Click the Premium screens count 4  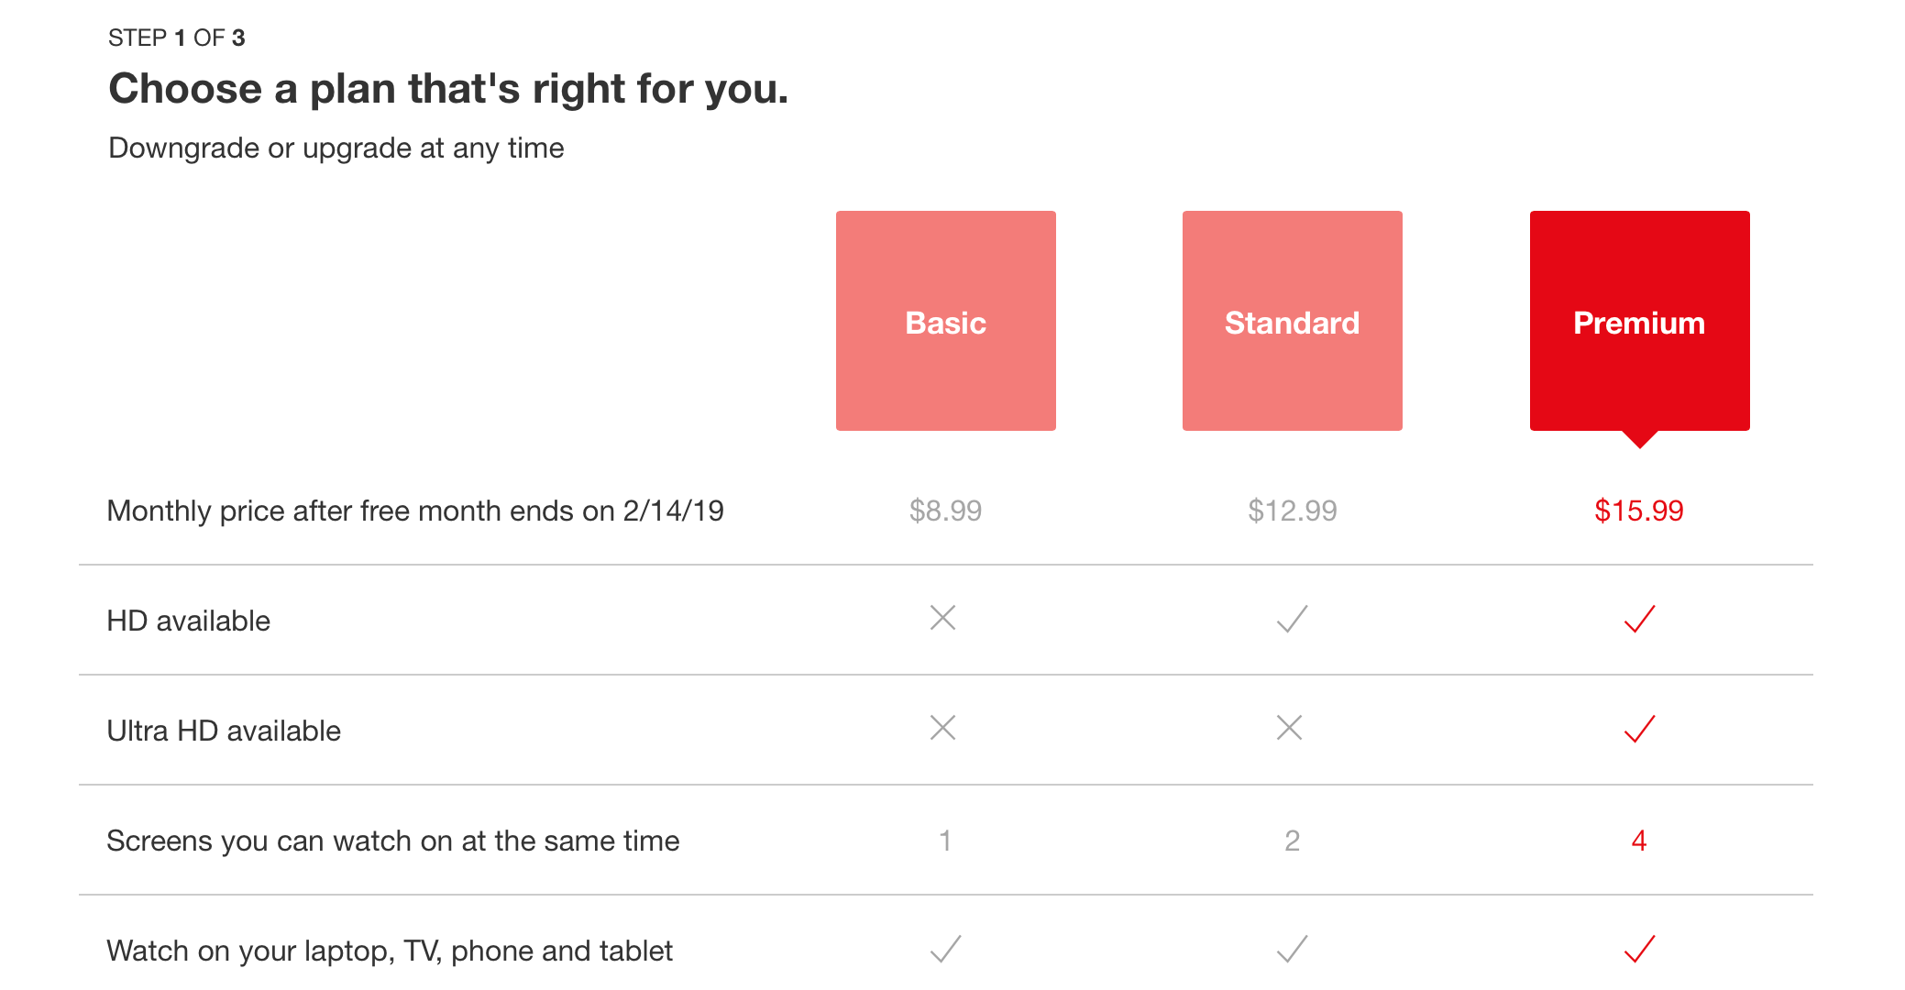pyautogui.click(x=1639, y=841)
